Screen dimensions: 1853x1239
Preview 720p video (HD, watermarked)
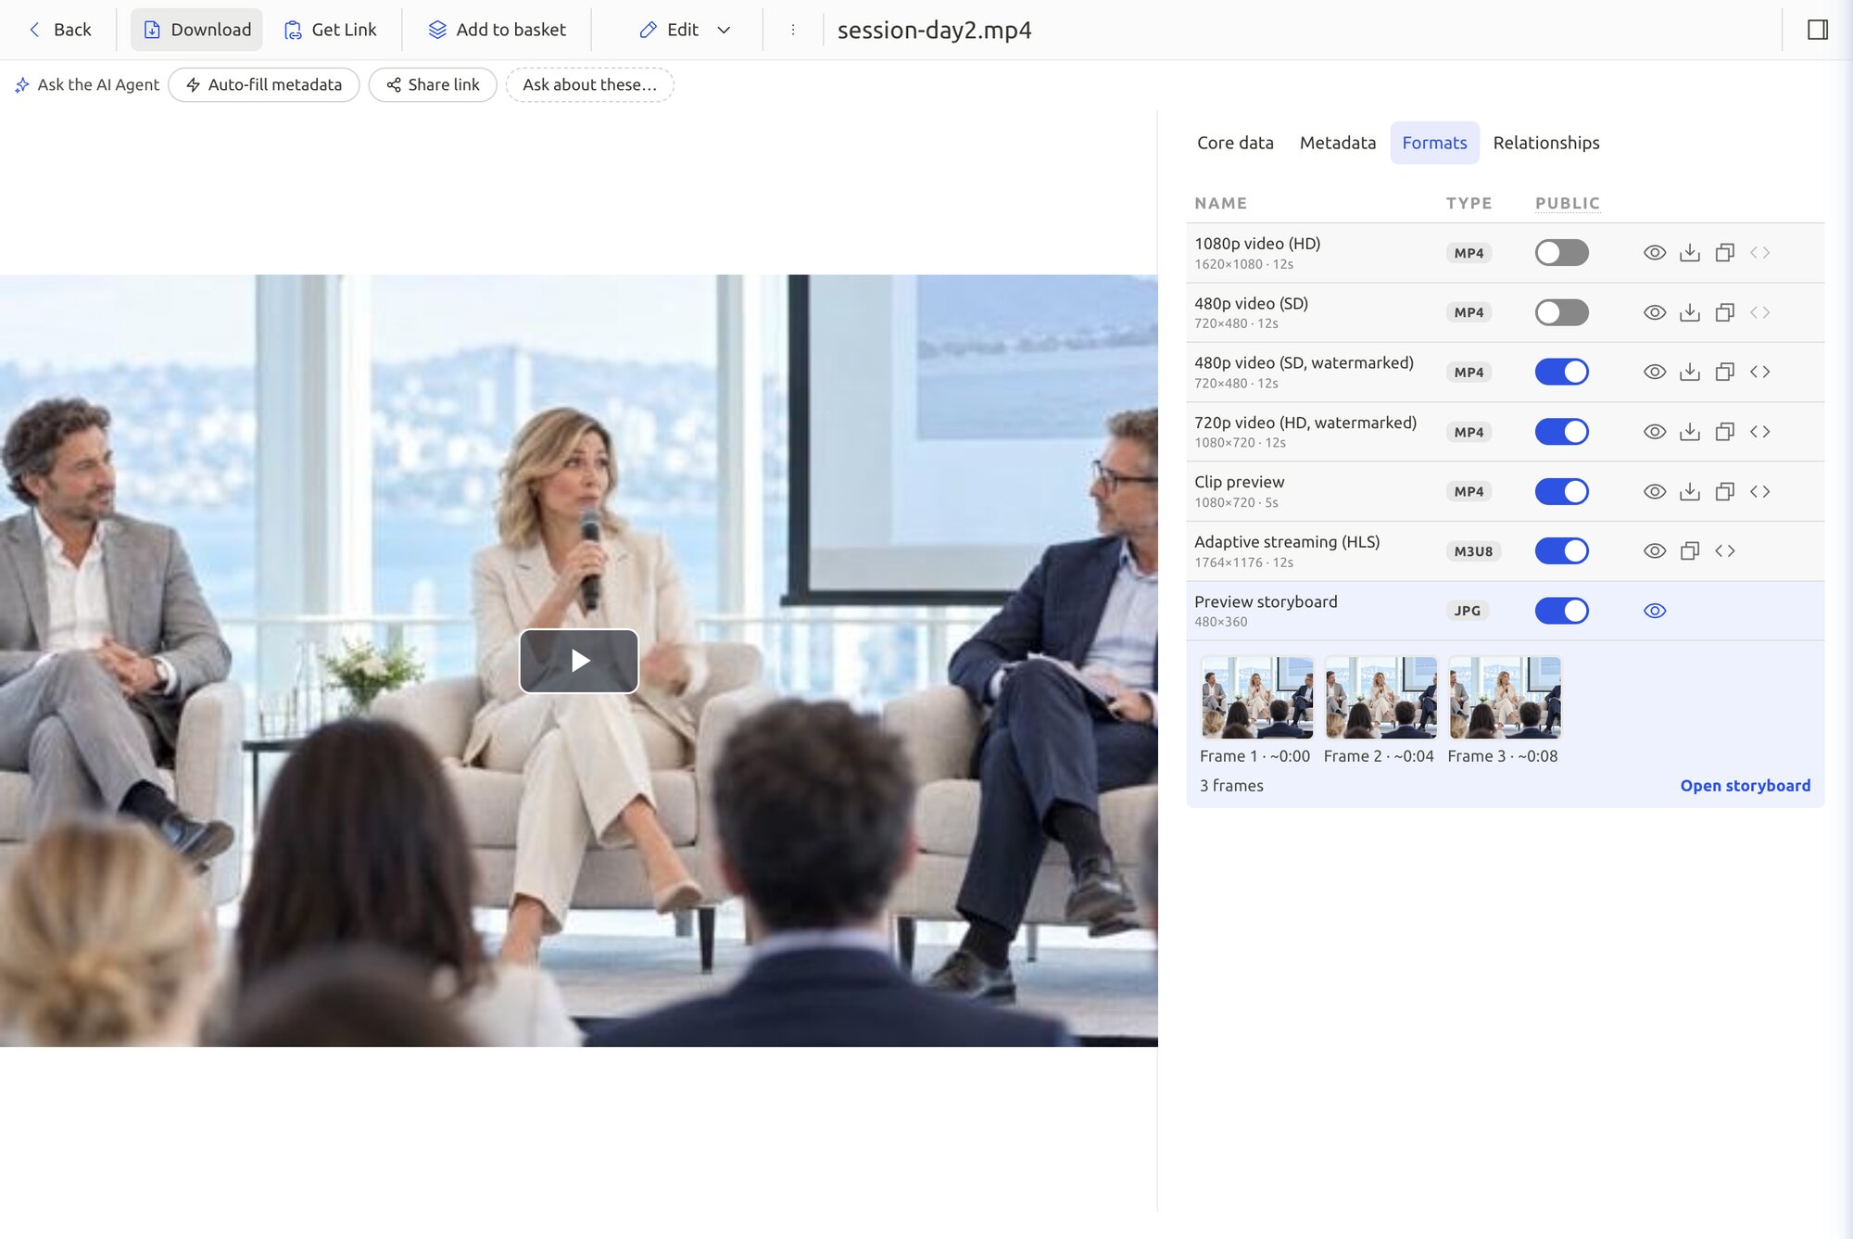[1655, 432]
